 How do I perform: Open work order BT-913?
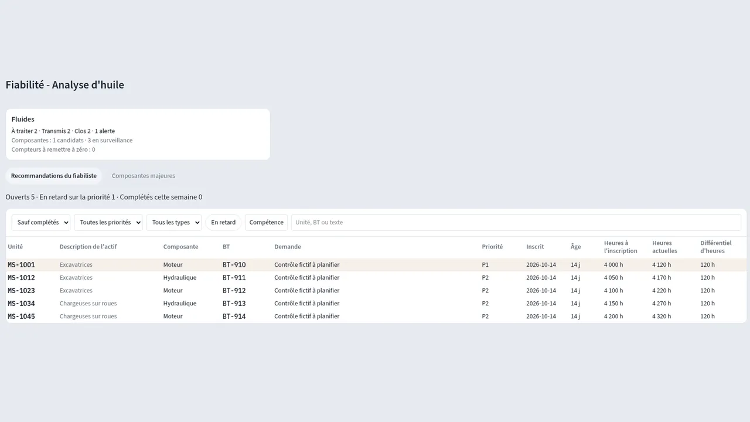(234, 304)
